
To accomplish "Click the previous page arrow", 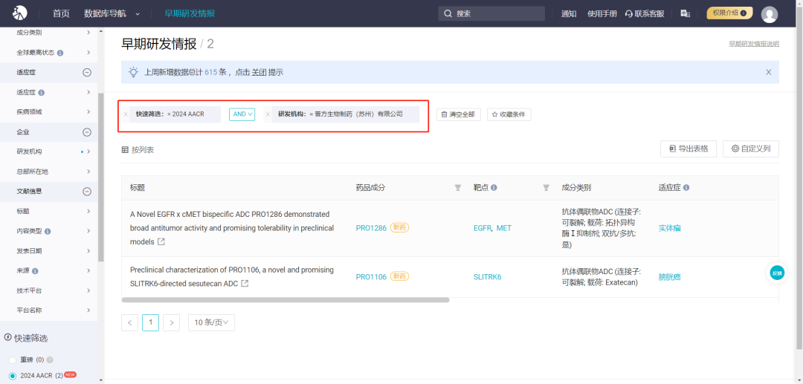I will click(129, 322).
